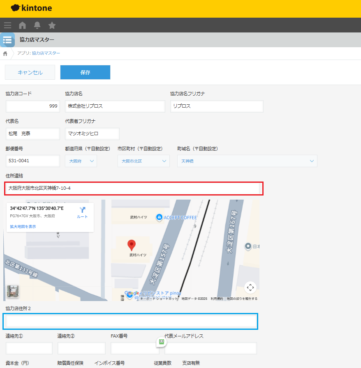This screenshot has height=368, width=361.
Task: Open the notifications bell icon
Action: [37, 25]
